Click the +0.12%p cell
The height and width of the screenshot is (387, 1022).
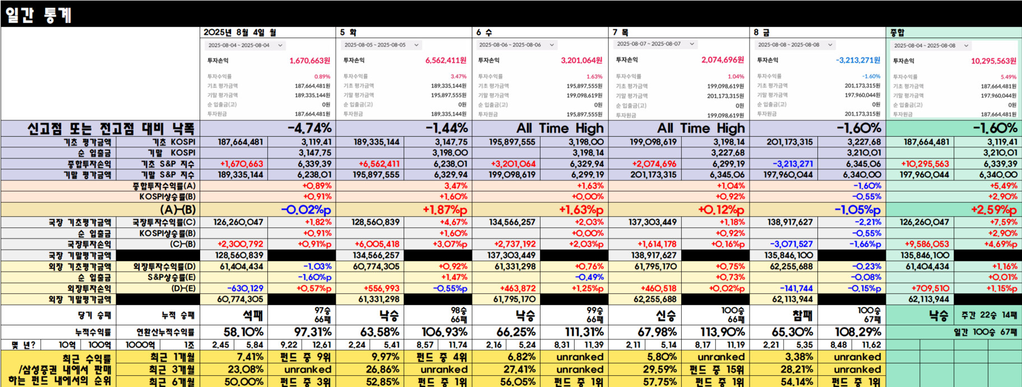(x=721, y=209)
